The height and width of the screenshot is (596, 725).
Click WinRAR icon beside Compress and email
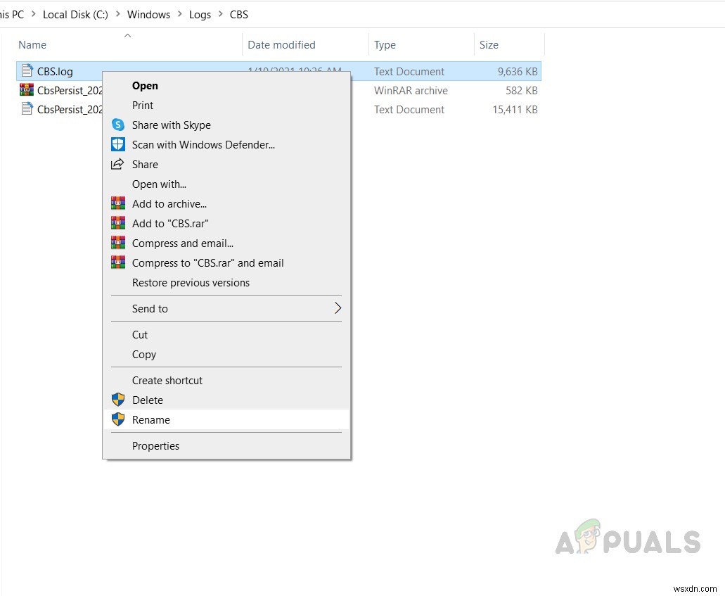[118, 243]
